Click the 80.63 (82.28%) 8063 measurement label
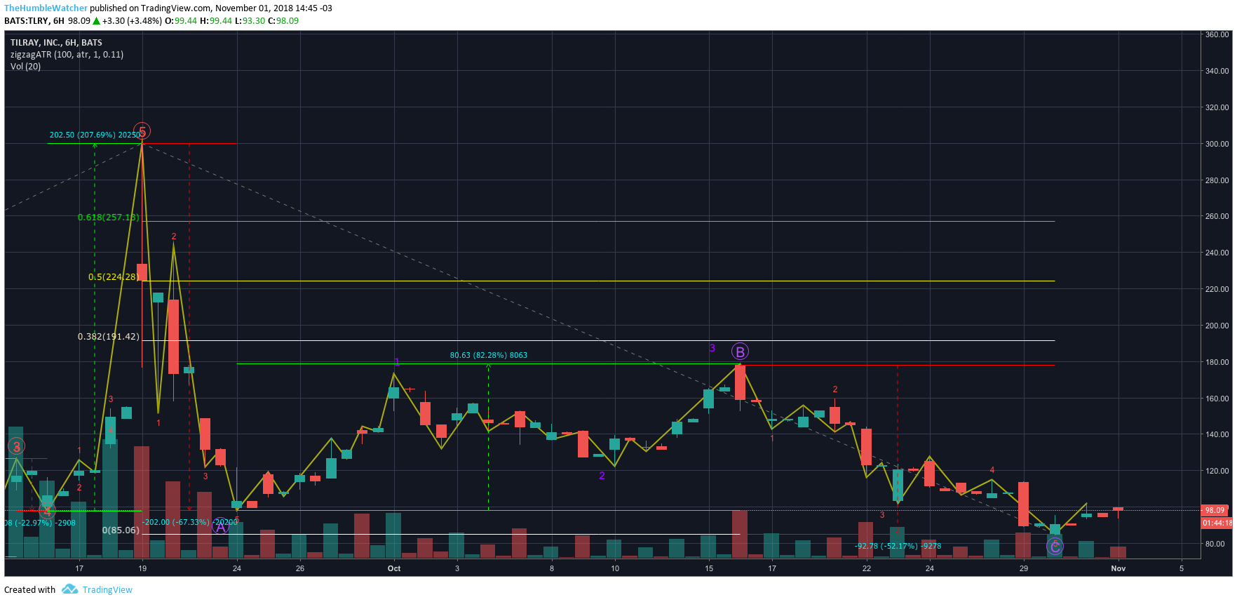This screenshot has height=602, width=1237. [x=489, y=355]
